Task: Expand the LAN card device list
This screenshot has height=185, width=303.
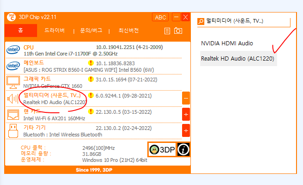Action: tap(186, 114)
